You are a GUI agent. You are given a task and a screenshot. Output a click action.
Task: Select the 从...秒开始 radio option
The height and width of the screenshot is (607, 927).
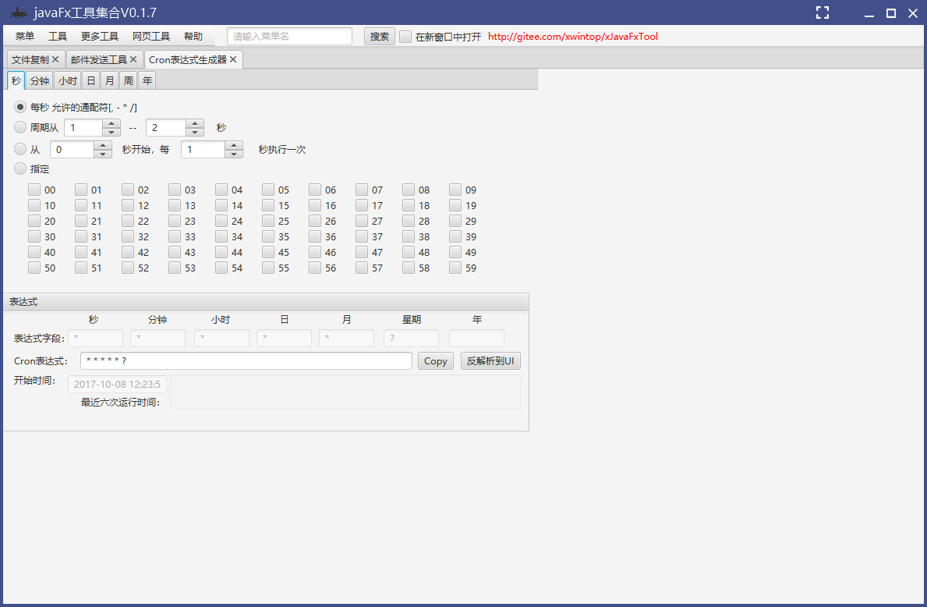coord(20,149)
